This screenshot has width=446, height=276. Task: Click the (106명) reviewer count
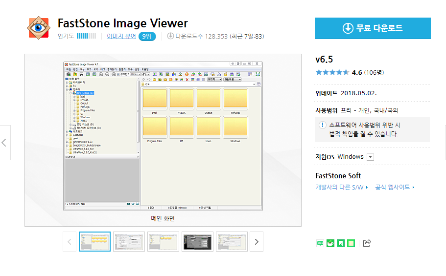374,72
